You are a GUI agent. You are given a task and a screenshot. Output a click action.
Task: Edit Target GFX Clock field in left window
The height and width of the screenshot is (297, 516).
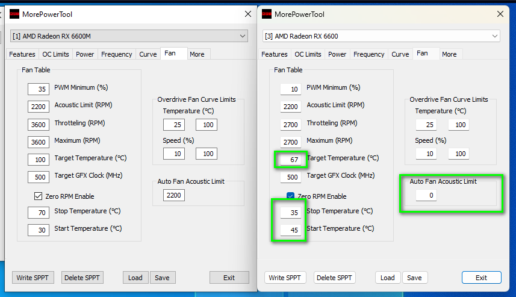pyautogui.click(x=39, y=177)
